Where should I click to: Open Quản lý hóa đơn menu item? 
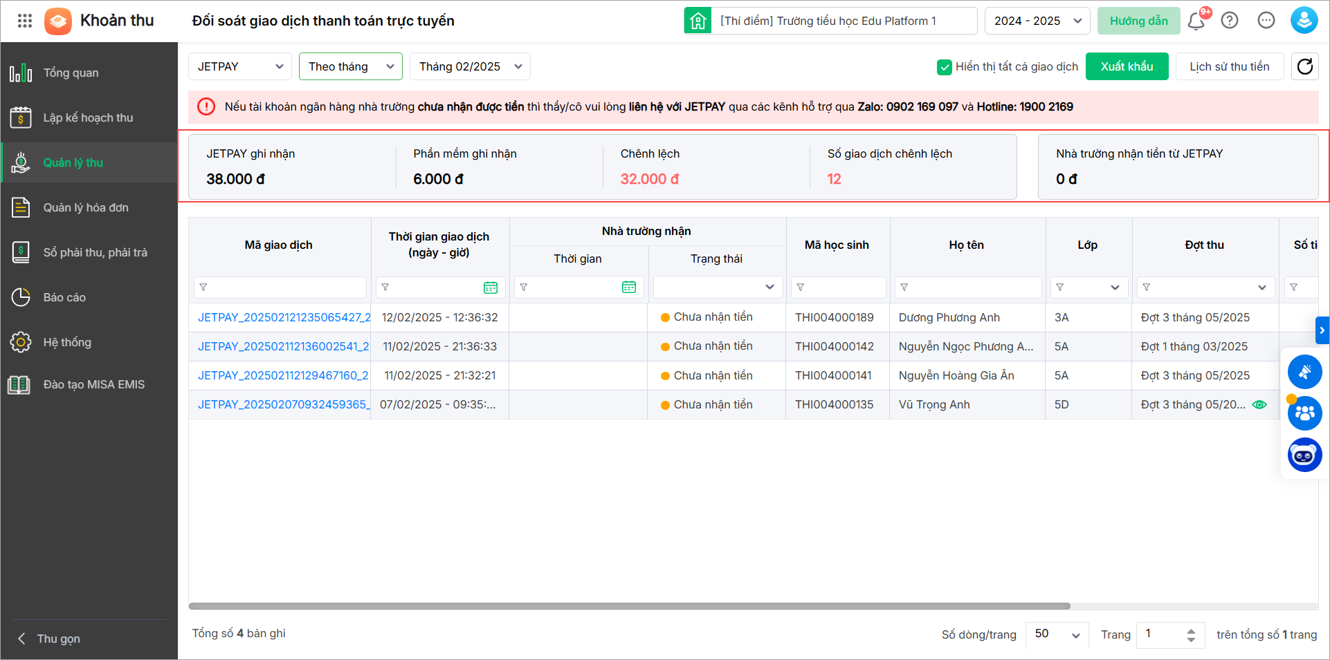(86, 207)
